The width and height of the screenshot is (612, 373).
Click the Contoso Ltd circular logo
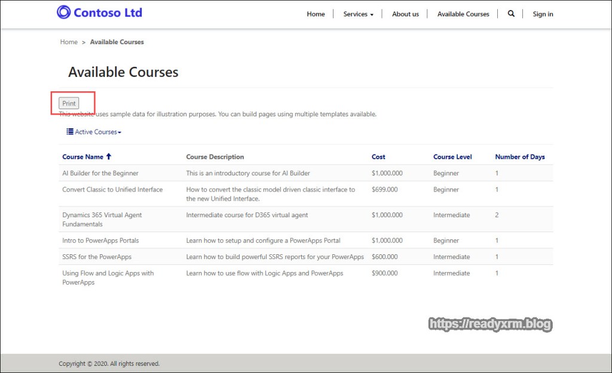click(63, 12)
